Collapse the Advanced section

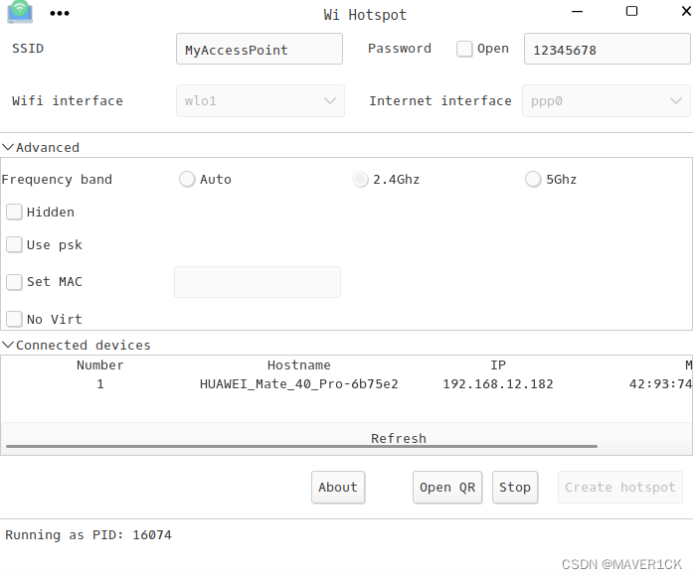tap(41, 147)
